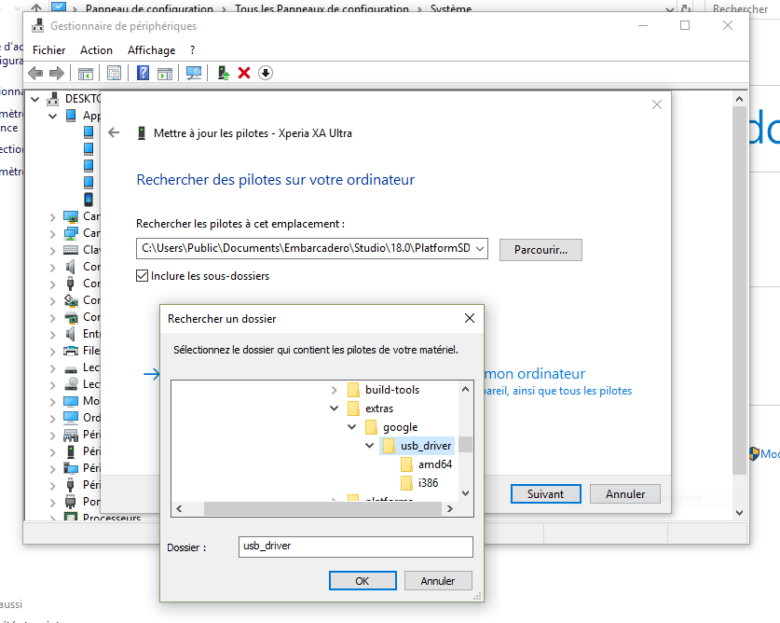Click the Properties toolbar icon

[114, 73]
